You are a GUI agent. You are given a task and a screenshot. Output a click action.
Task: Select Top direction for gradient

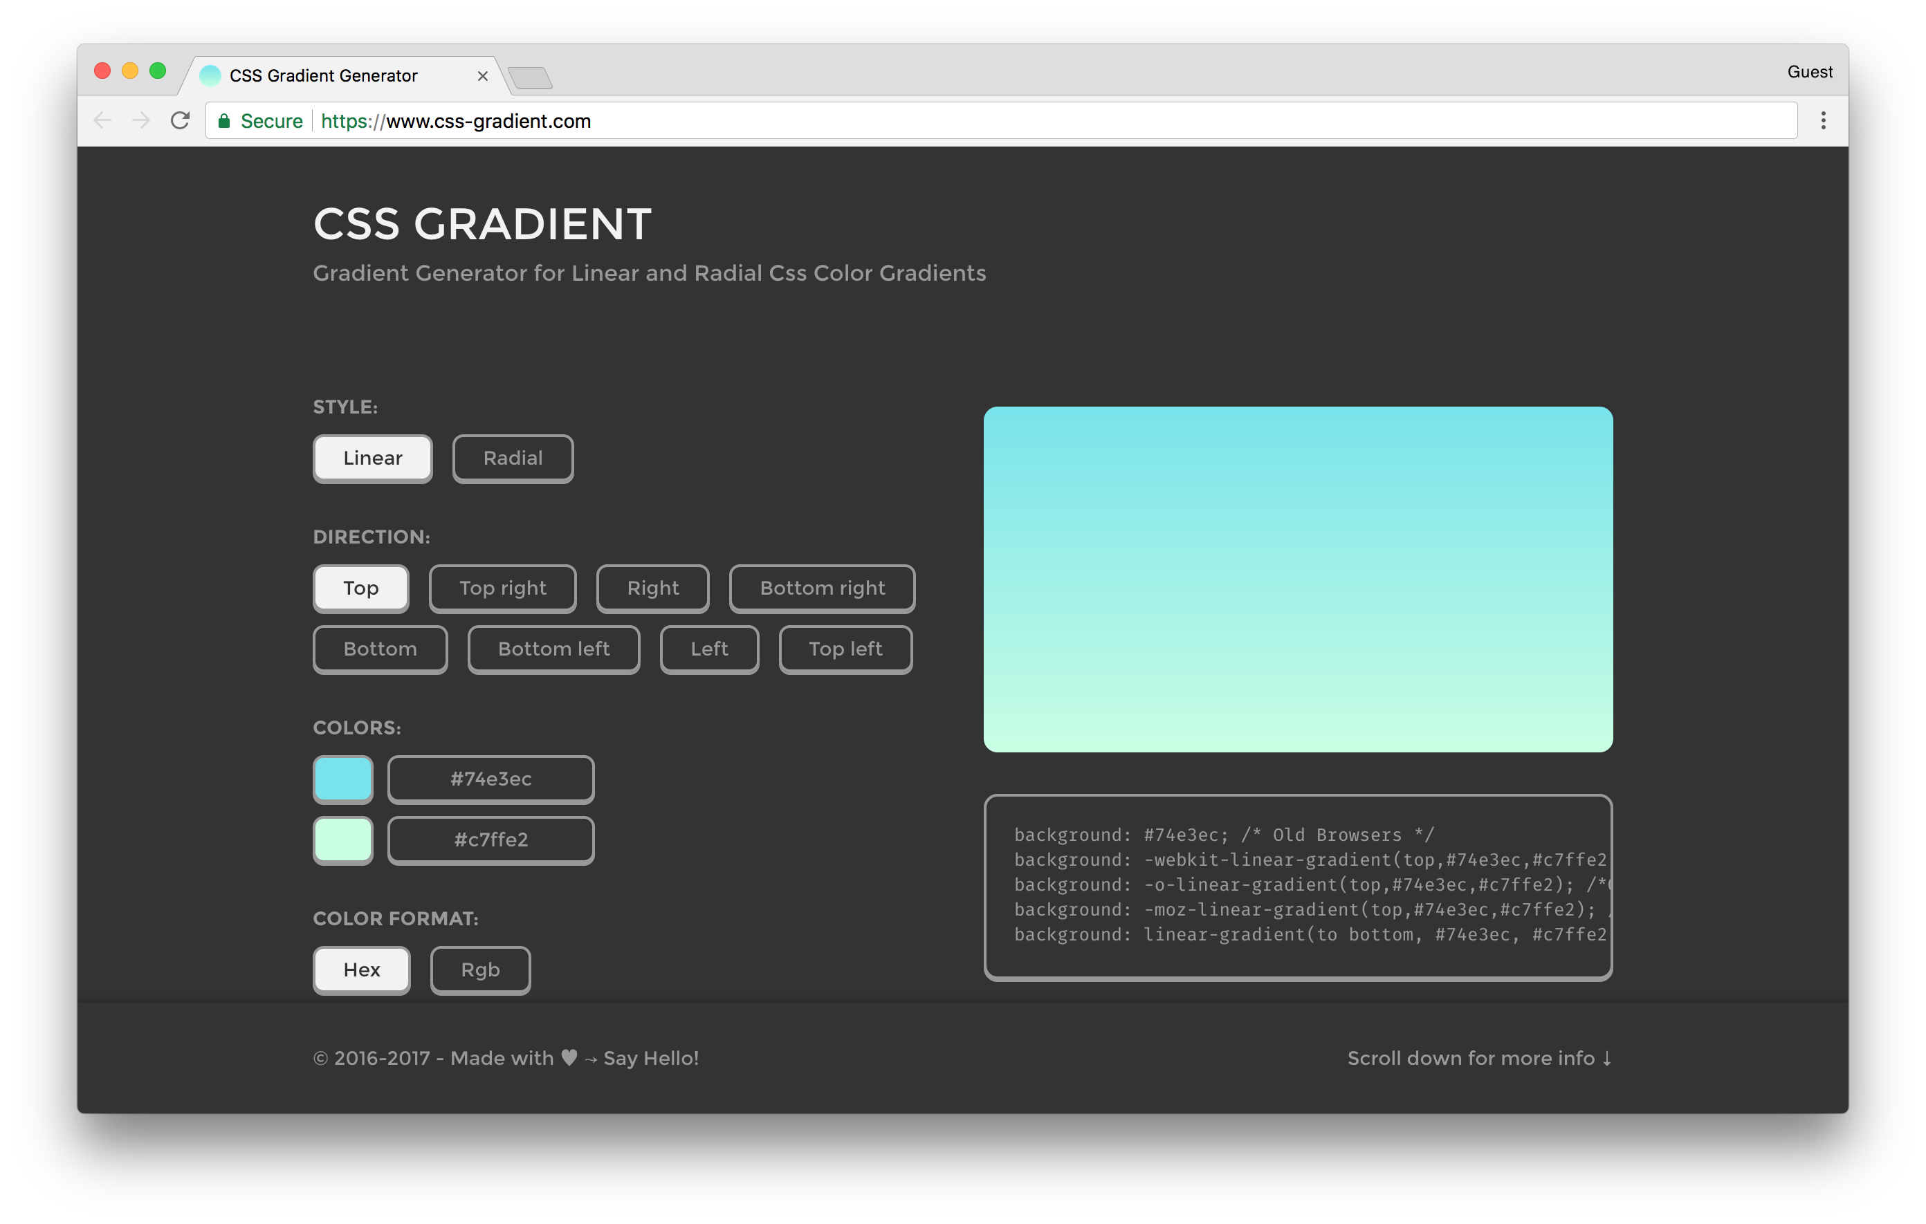[x=358, y=586]
